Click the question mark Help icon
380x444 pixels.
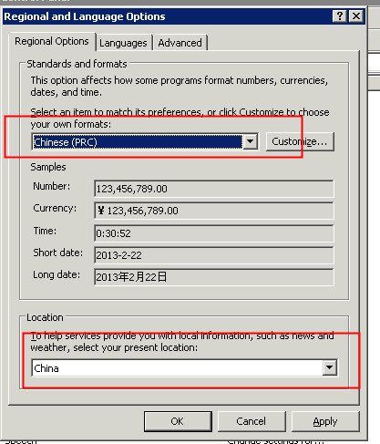click(x=340, y=15)
